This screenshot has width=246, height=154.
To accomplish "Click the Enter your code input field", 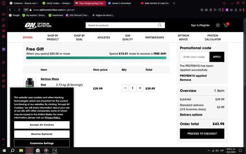I will (195, 57).
